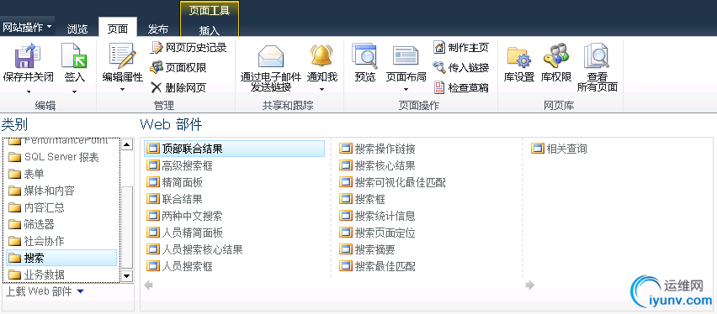Select the 人员精简面板 web part
This screenshot has width=717, height=314.
point(185,233)
